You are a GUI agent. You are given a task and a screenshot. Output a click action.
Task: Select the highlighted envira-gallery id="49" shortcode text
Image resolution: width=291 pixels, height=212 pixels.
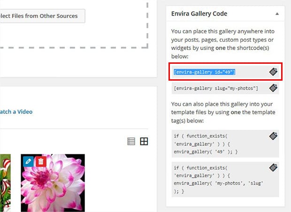(205, 72)
